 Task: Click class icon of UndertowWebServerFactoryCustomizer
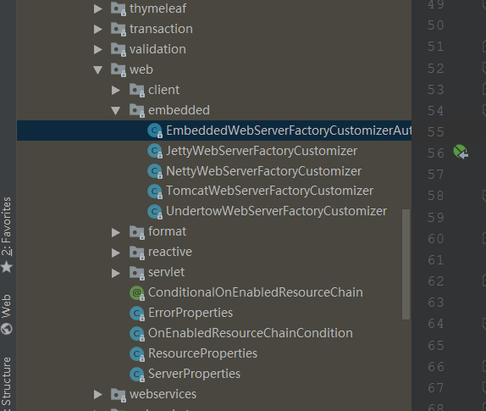click(x=155, y=212)
